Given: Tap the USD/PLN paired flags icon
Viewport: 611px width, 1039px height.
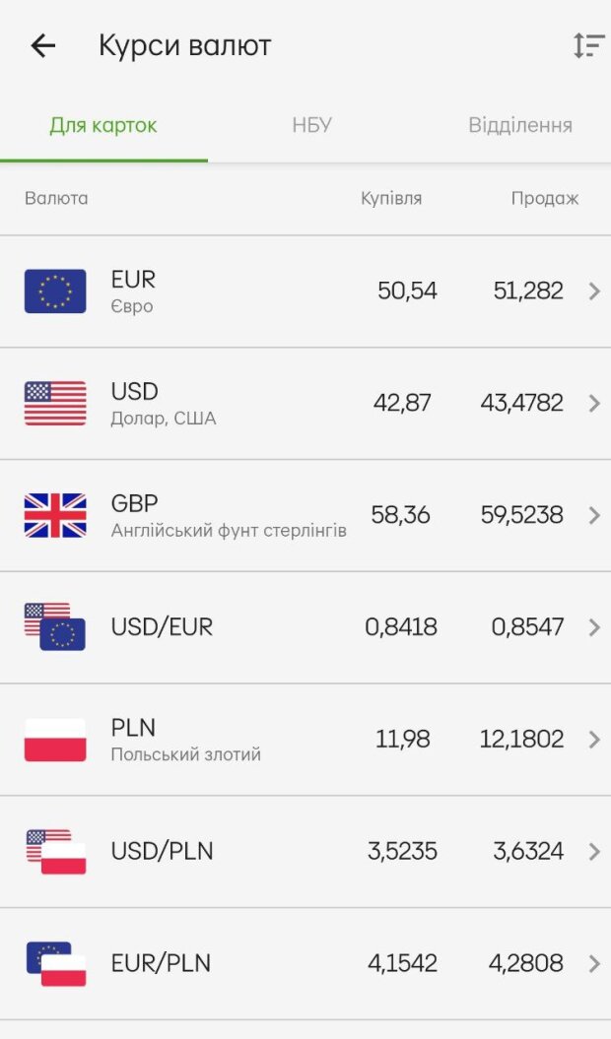Looking at the screenshot, I should [x=55, y=851].
